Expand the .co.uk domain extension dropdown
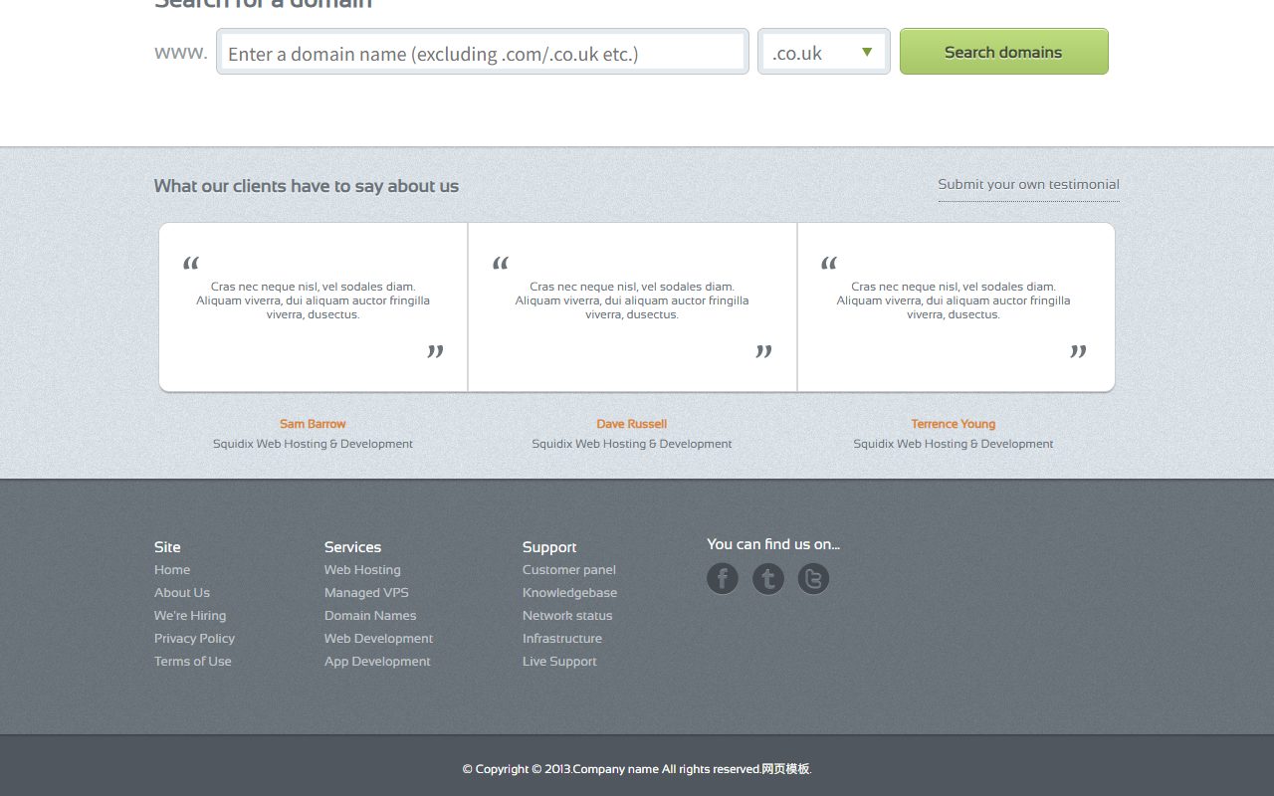 (x=824, y=52)
